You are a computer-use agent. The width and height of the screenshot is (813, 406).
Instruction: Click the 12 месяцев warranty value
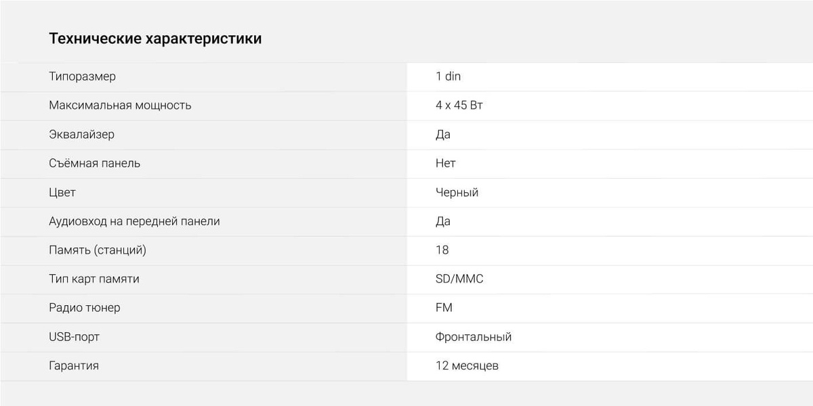(x=467, y=366)
